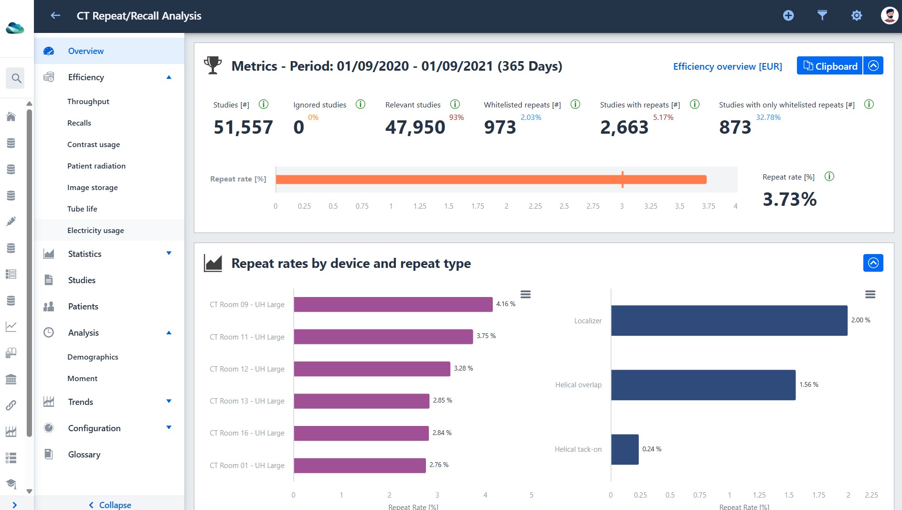Open Efficiency overview [EUR] link
The image size is (902, 510).
tap(727, 66)
